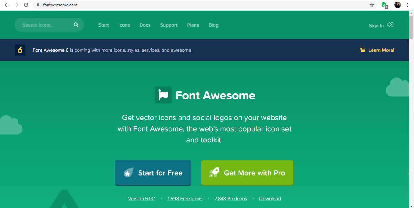
Task: Click the Start for Free button
Action: coord(153,173)
